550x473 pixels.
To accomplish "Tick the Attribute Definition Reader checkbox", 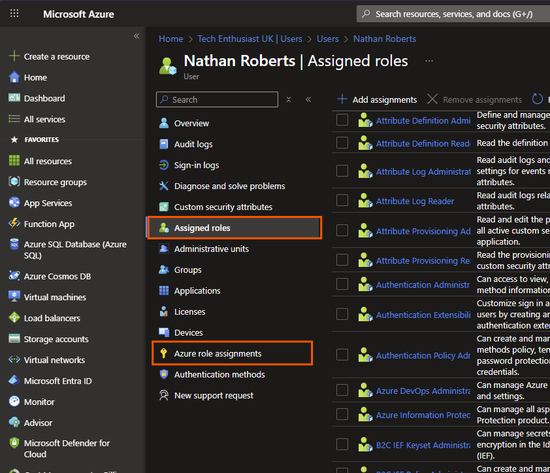I will (x=342, y=143).
